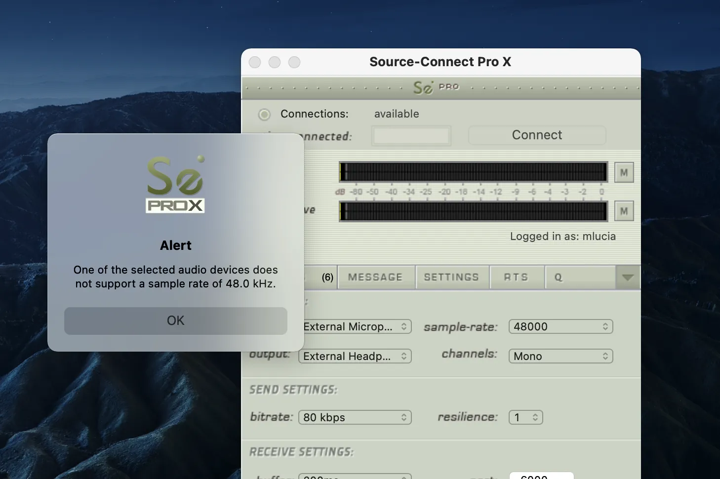Click the RECEIVE SETTINGS heading
The width and height of the screenshot is (720, 479).
[302, 452]
